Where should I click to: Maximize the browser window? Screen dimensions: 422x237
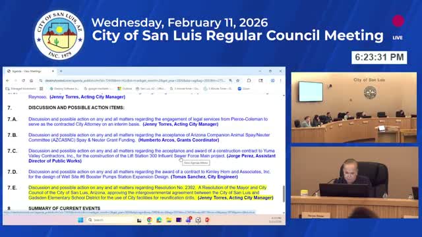[270, 71]
